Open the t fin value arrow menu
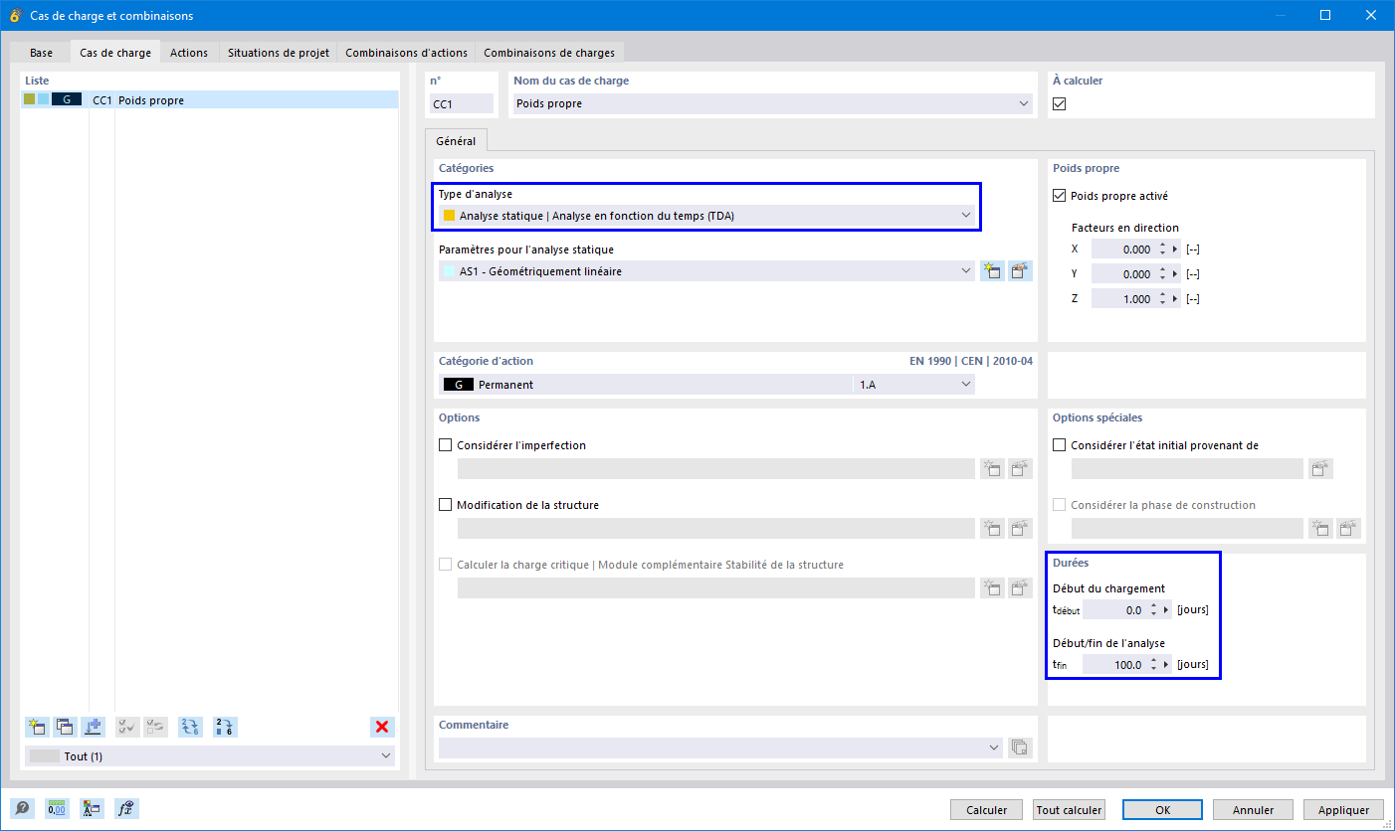The image size is (1395, 831). click(1166, 665)
